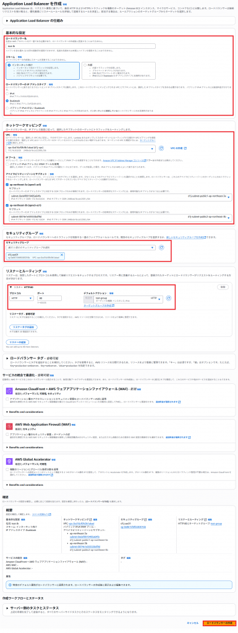Refresh the security group list icon
238x633 pixels.
161,248
